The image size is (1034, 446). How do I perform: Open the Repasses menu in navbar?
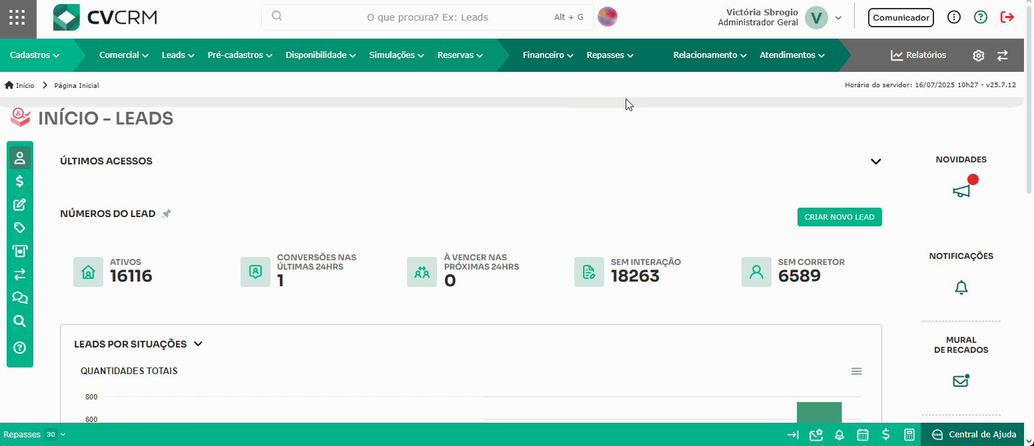coord(610,55)
